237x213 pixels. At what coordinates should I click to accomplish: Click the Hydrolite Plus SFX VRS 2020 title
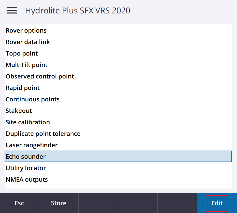coord(77,11)
